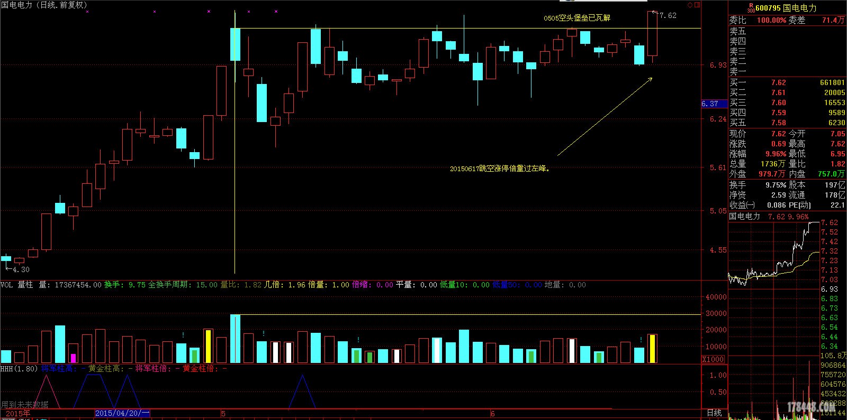Click the 日线 period label at bottom
The image size is (847, 420).
coord(714,413)
